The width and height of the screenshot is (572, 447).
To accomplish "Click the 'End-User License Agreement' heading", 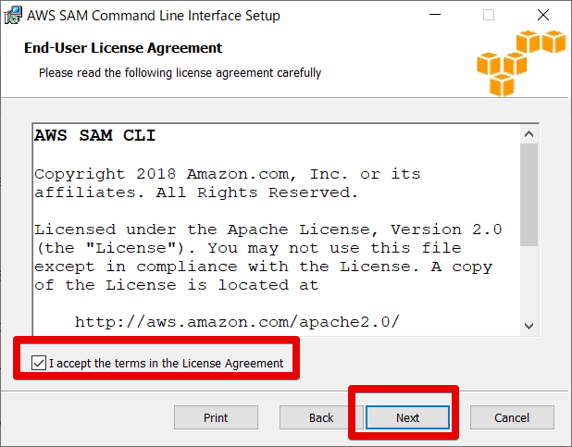I will [123, 48].
